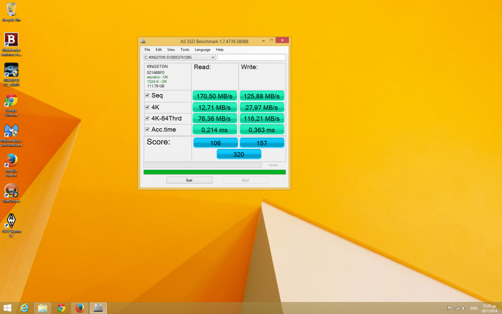Click the 4K read 12,71 MB/s value
This screenshot has width=502, height=314.
pyautogui.click(x=215, y=107)
